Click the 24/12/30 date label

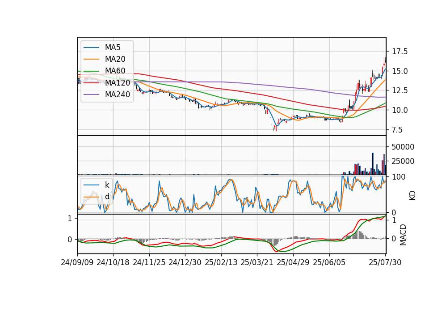tap(185, 262)
